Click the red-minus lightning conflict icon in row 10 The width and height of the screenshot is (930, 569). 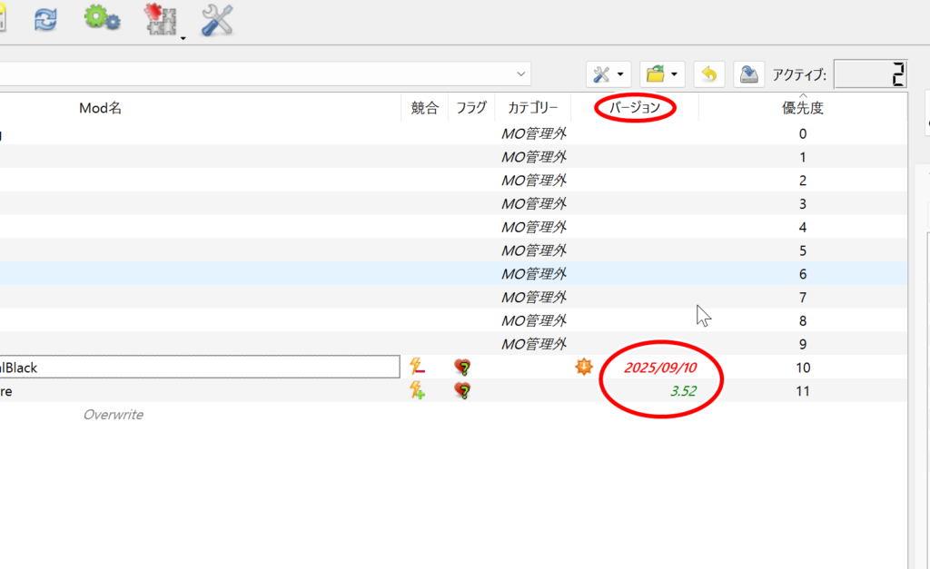(417, 368)
